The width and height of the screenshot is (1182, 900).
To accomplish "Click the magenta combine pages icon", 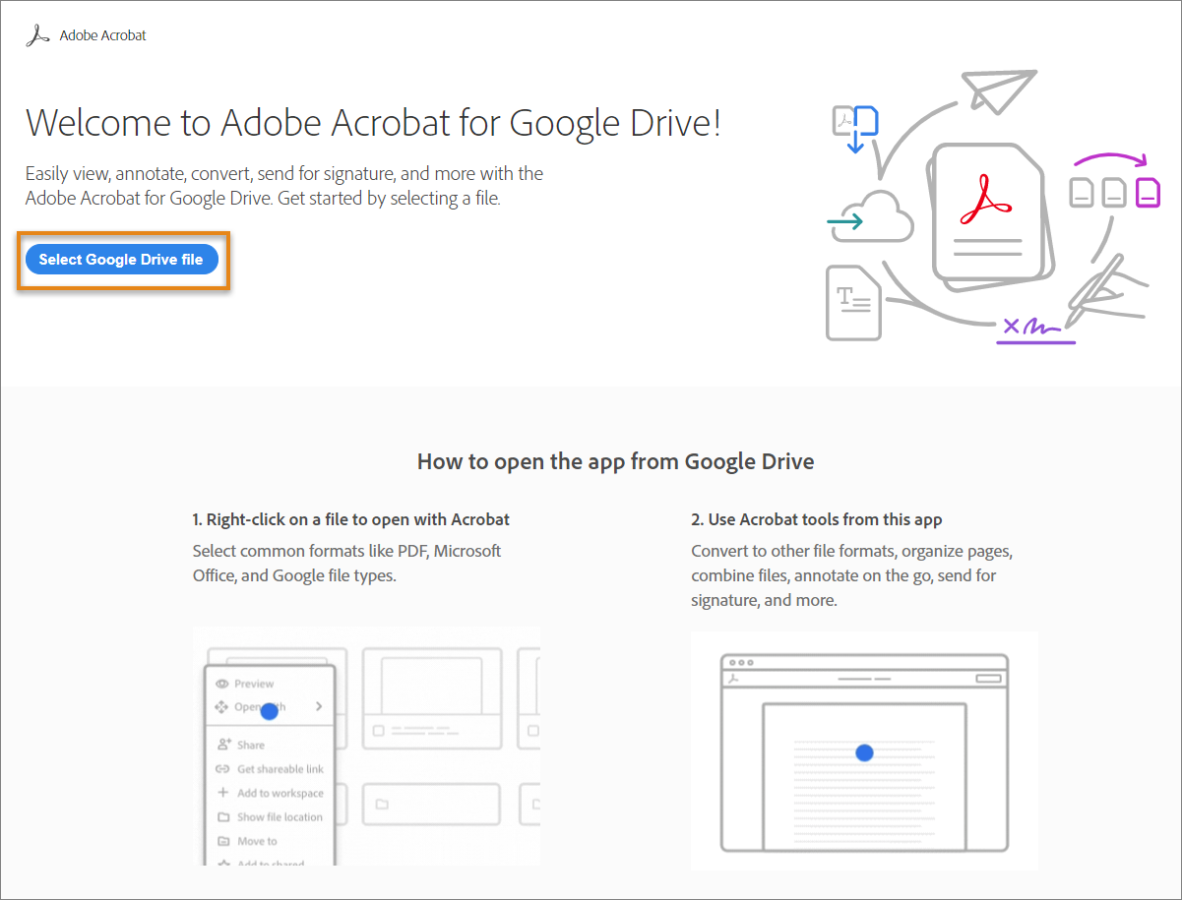I will click(1148, 193).
